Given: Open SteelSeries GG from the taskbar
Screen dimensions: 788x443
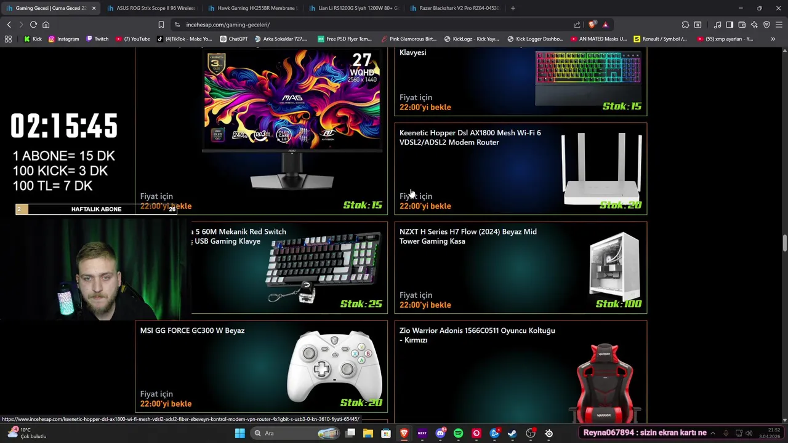Looking at the screenshot, I should pos(549,433).
